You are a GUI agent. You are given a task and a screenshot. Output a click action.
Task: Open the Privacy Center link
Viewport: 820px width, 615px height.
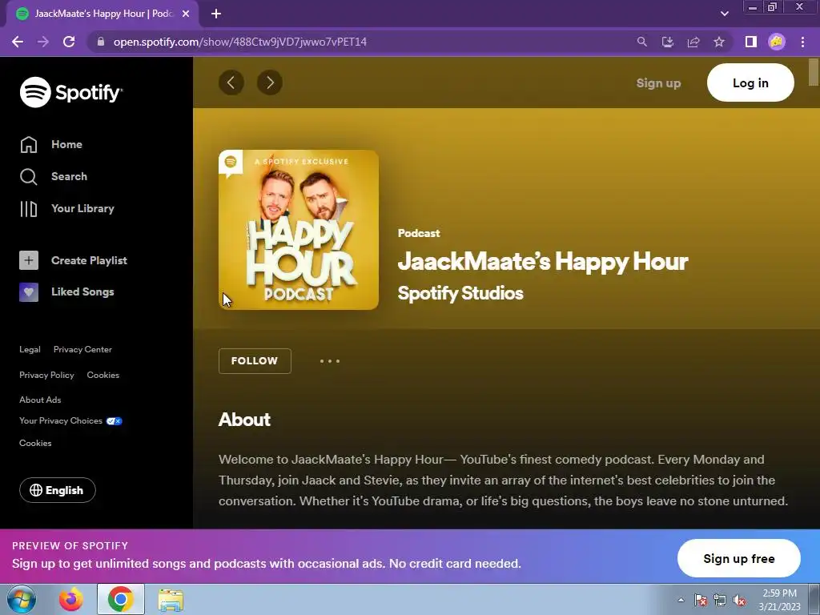point(82,349)
